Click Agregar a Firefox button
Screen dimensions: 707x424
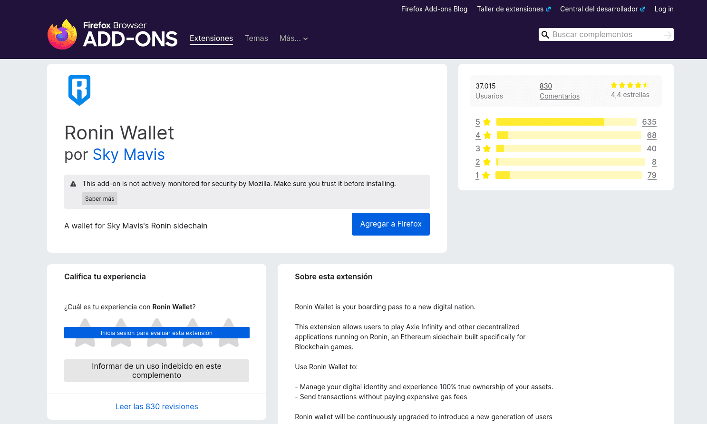(391, 224)
